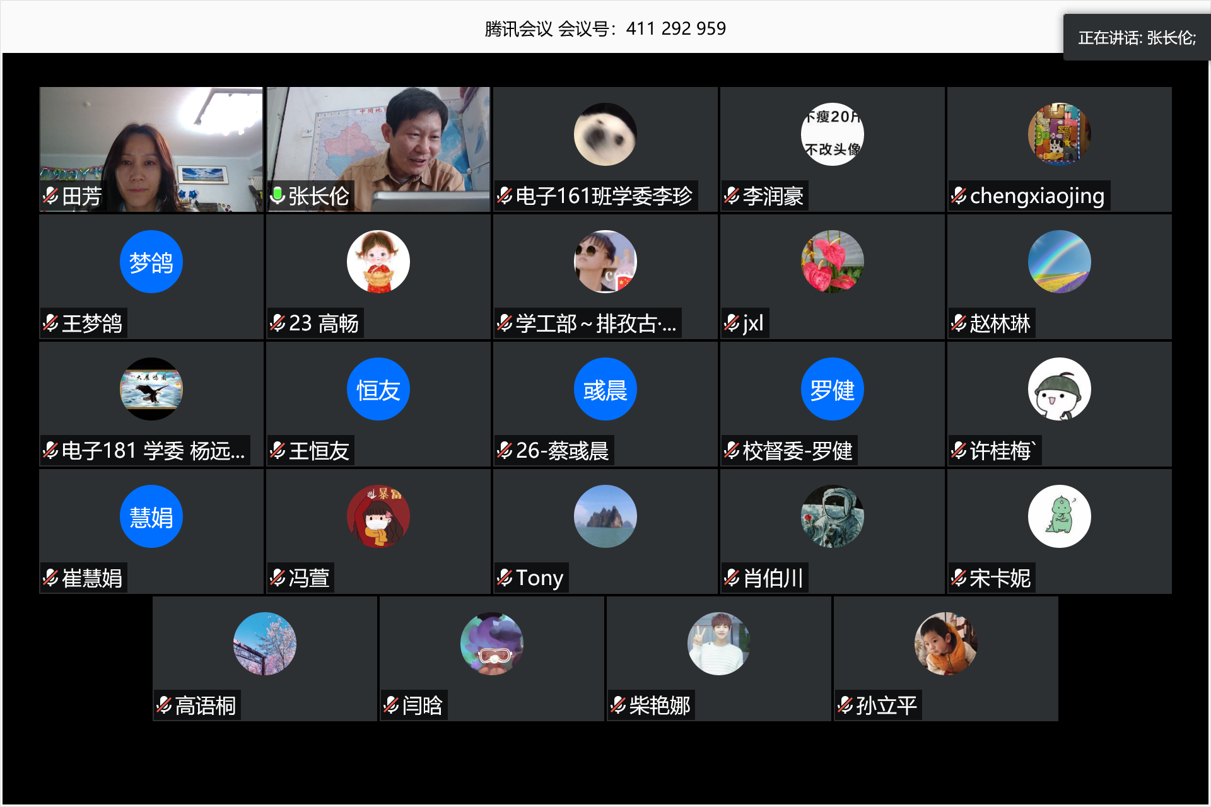Select the participant tile of 柴艳娜
The width and height of the screenshot is (1211, 807).
click(718, 659)
